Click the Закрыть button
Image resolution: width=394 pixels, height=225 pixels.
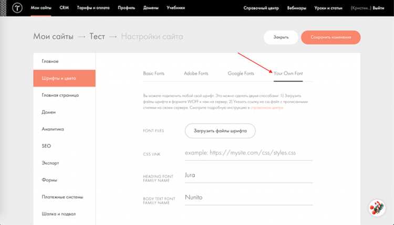click(281, 37)
